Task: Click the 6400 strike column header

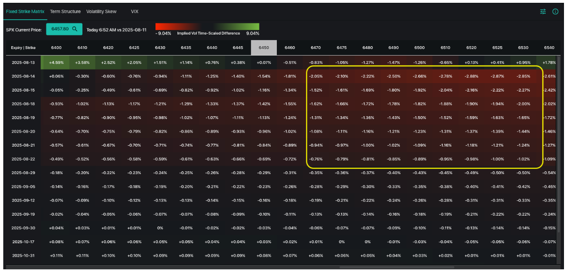Action: click(56, 48)
